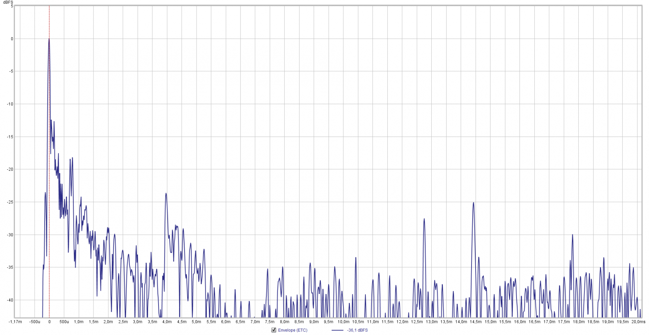Select the -1,17m time axis label
This screenshot has height=335, width=649.
[15, 321]
